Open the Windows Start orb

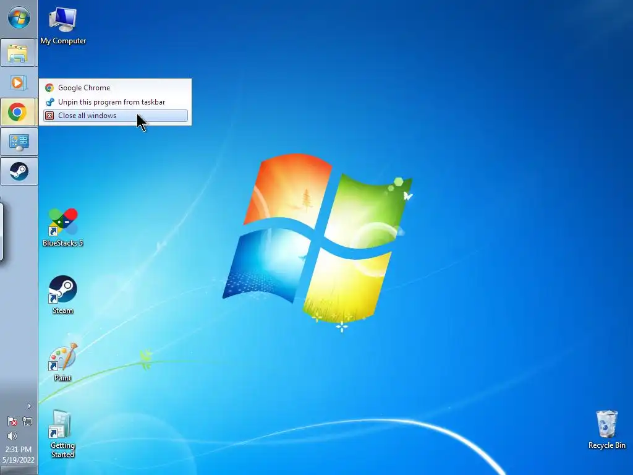tap(19, 18)
